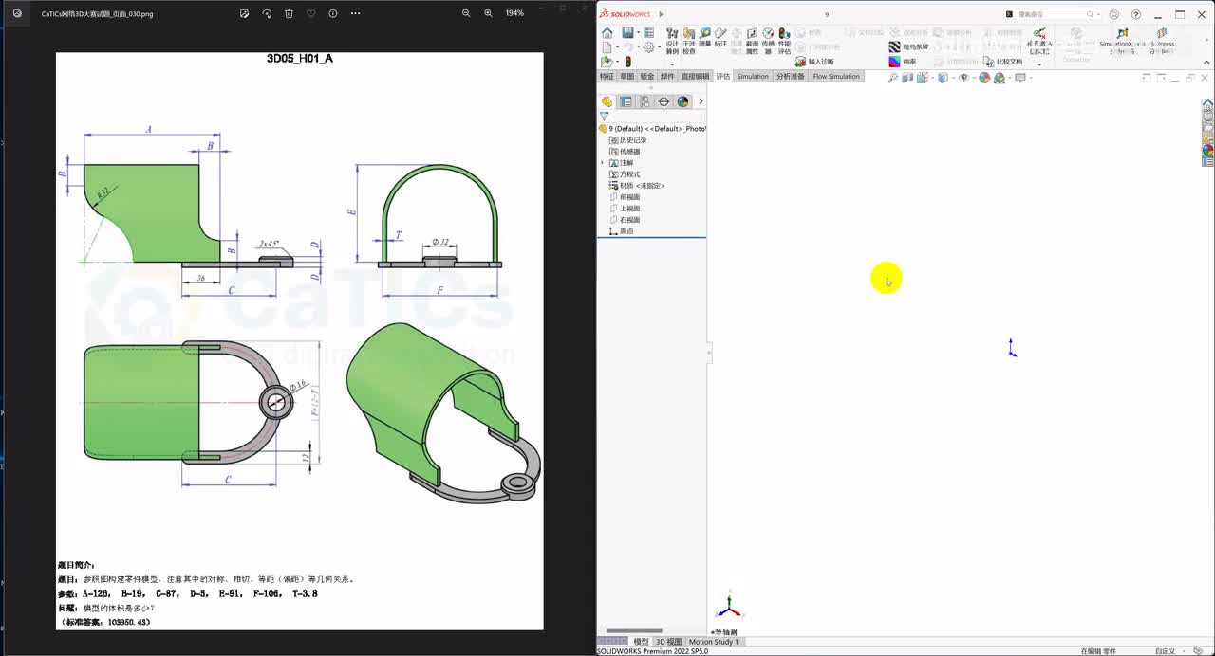Switch to 直接编辑 direct editing tab
The width and height of the screenshot is (1215, 656).
pyautogui.click(x=695, y=77)
